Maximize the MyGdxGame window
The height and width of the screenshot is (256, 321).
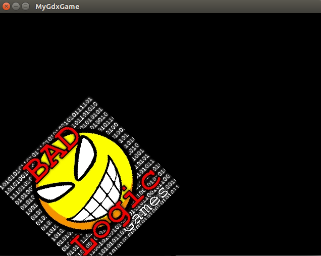[26, 7]
